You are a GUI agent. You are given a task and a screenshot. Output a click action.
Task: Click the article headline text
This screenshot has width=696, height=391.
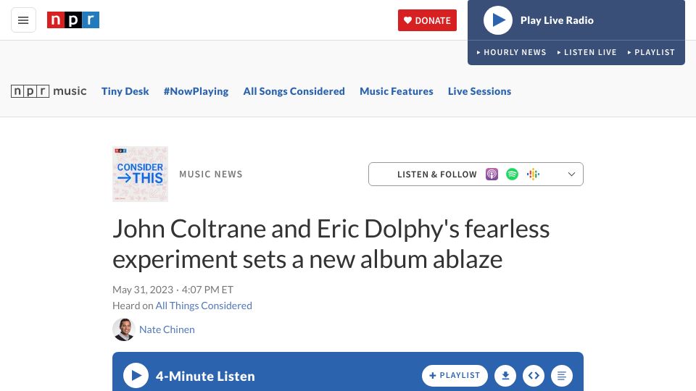(x=331, y=244)
